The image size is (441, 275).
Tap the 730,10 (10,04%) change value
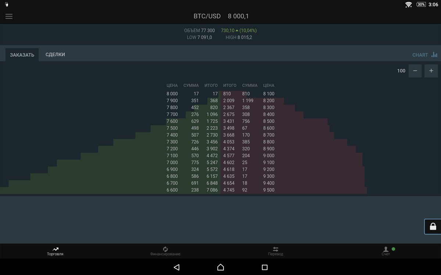coord(239,30)
